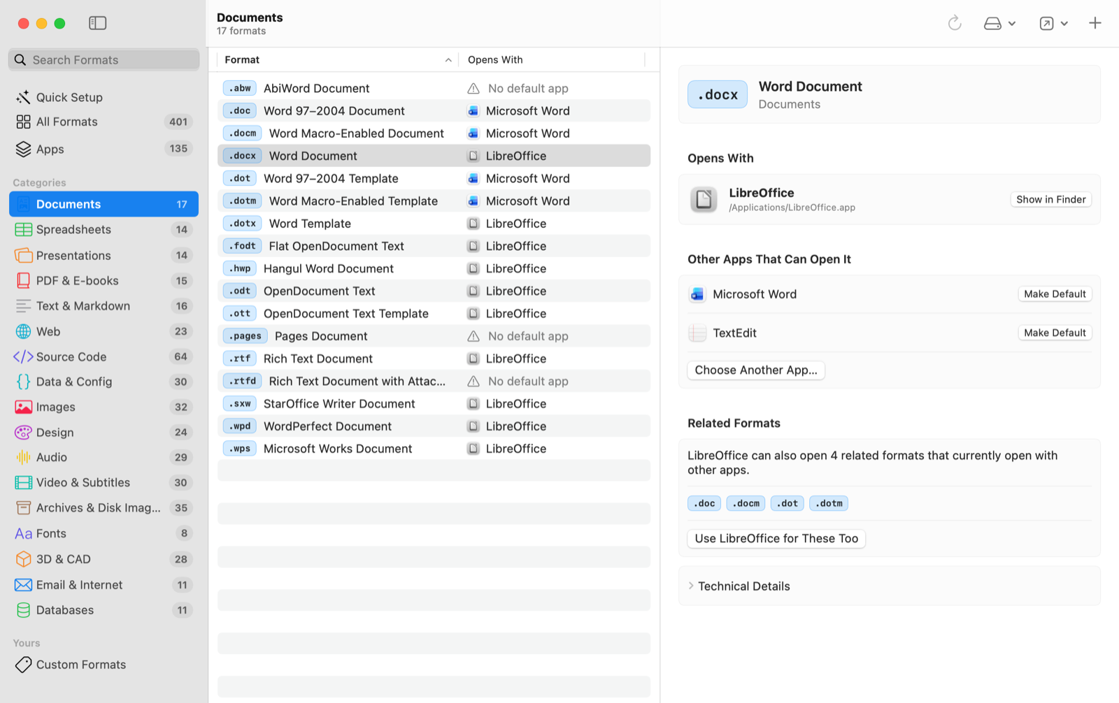1119x703 pixels.
Task: Select the OpenDocument Text Template row
Action: coord(434,313)
